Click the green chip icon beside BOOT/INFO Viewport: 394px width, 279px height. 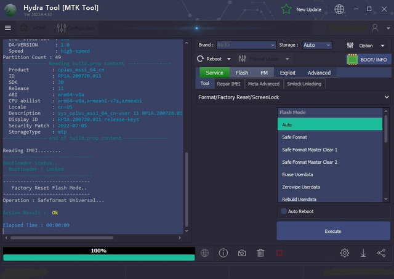coord(352,60)
